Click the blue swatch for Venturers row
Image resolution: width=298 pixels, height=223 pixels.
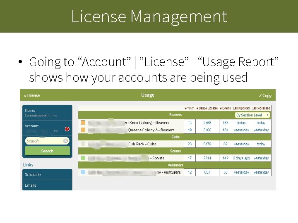[x=83, y=172]
